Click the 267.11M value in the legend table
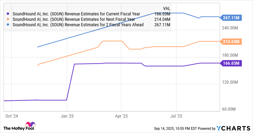The height and width of the screenshot is (133, 253). point(162,25)
